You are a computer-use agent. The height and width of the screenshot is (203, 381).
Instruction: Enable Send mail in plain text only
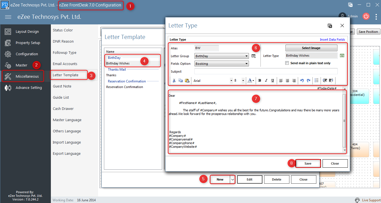click(x=287, y=63)
